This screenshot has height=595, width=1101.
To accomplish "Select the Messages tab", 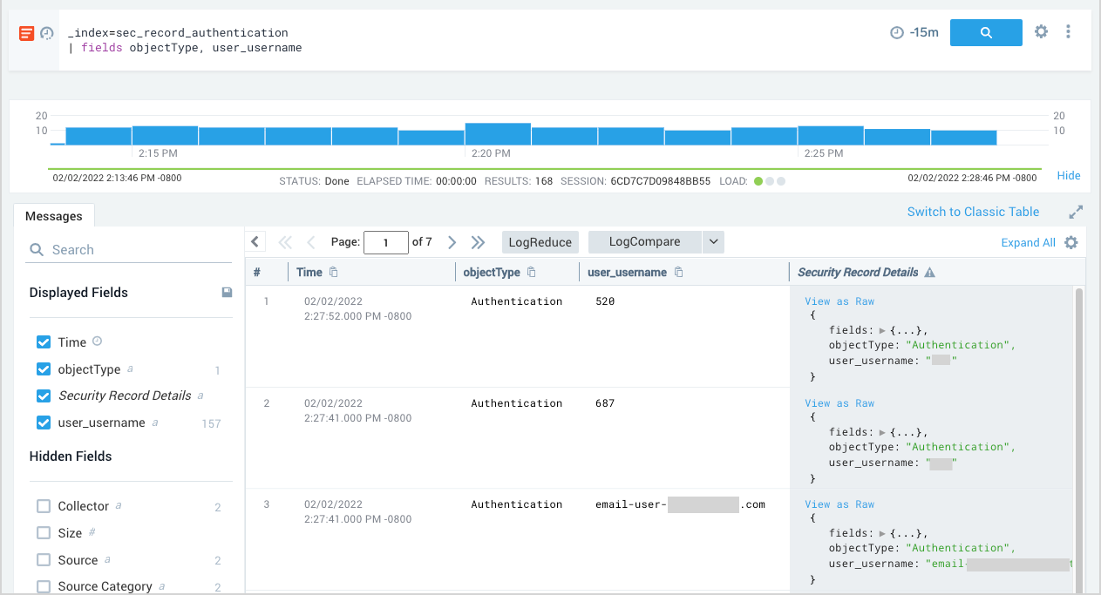I will [x=54, y=216].
